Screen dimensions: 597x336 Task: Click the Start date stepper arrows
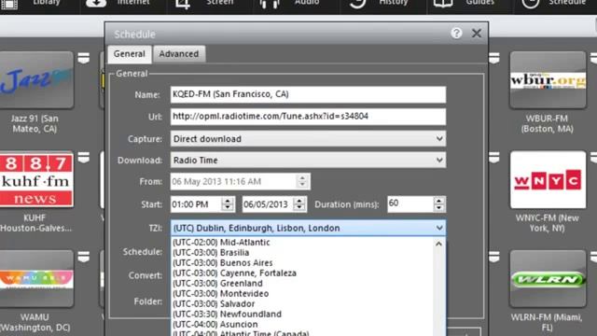(299, 204)
